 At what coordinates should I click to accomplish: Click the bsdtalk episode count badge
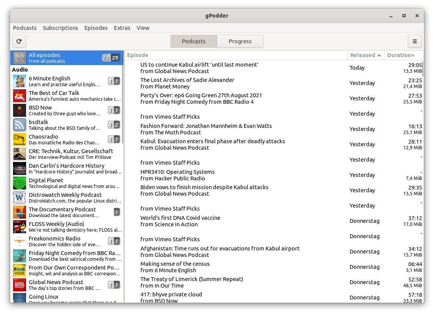click(114, 125)
